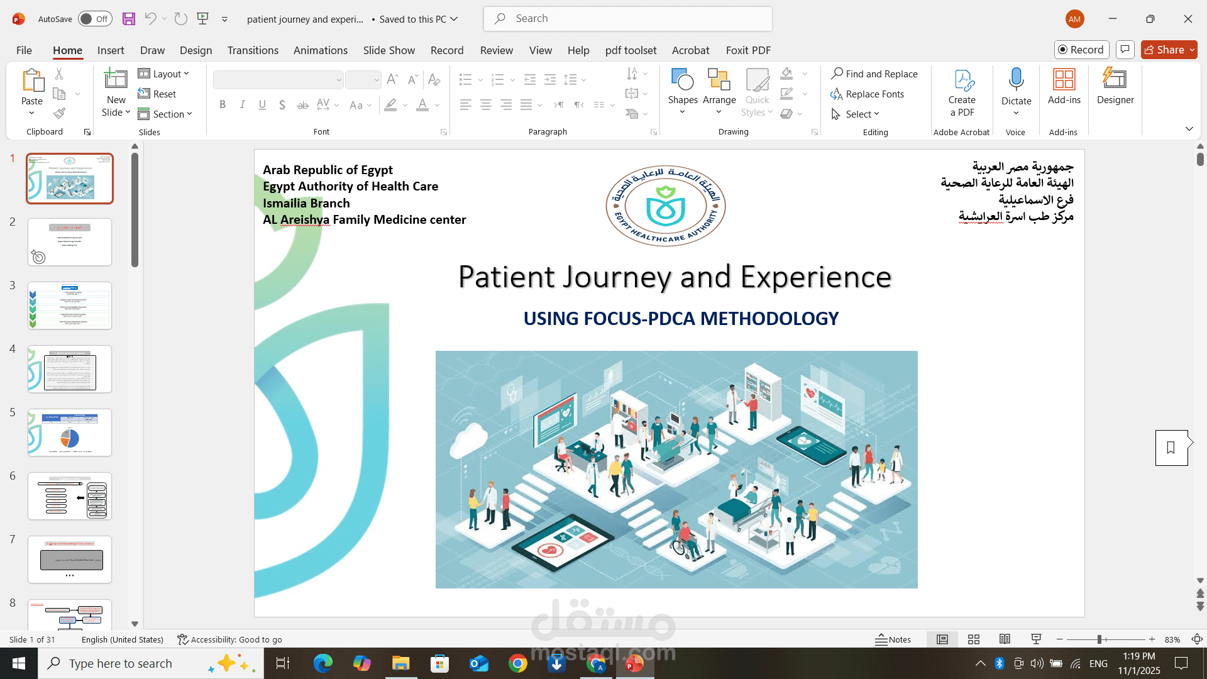The height and width of the screenshot is (679, 1207).
Task: Increase list indent level icon
Action: tap(550, 80)
